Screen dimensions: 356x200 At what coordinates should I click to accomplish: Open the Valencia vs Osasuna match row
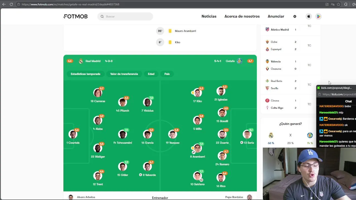(x=290, y=65)
